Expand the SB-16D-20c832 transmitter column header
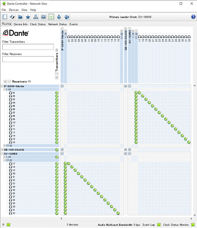 click(126, 29)
